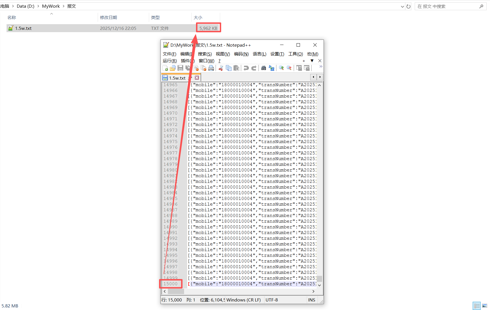Expand the address bar history dropdown
This screenshot has width=490, height=310.
(x=402, y=7)
